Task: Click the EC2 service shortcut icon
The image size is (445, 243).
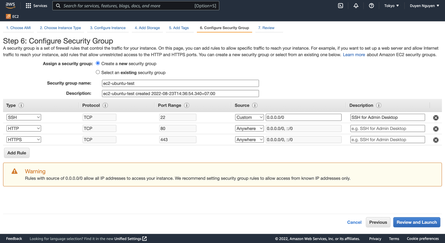Action: [8, 16]
